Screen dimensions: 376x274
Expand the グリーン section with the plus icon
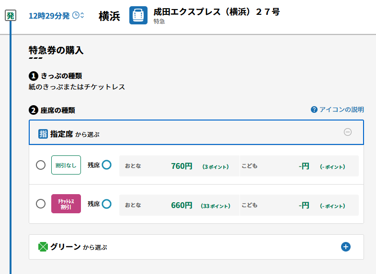coord(345,247)
